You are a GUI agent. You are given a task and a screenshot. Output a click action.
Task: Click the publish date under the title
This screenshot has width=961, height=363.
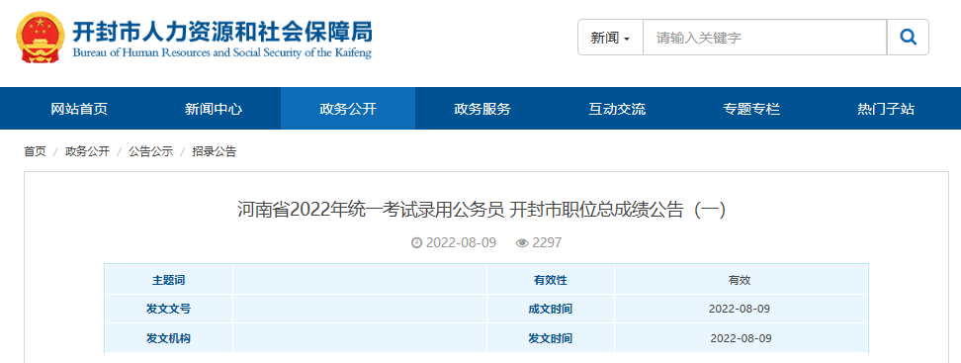(461, 242)
